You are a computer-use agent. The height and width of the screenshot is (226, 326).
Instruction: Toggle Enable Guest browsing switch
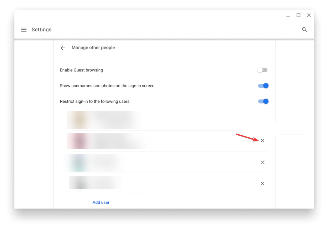[x=262, y=70]
